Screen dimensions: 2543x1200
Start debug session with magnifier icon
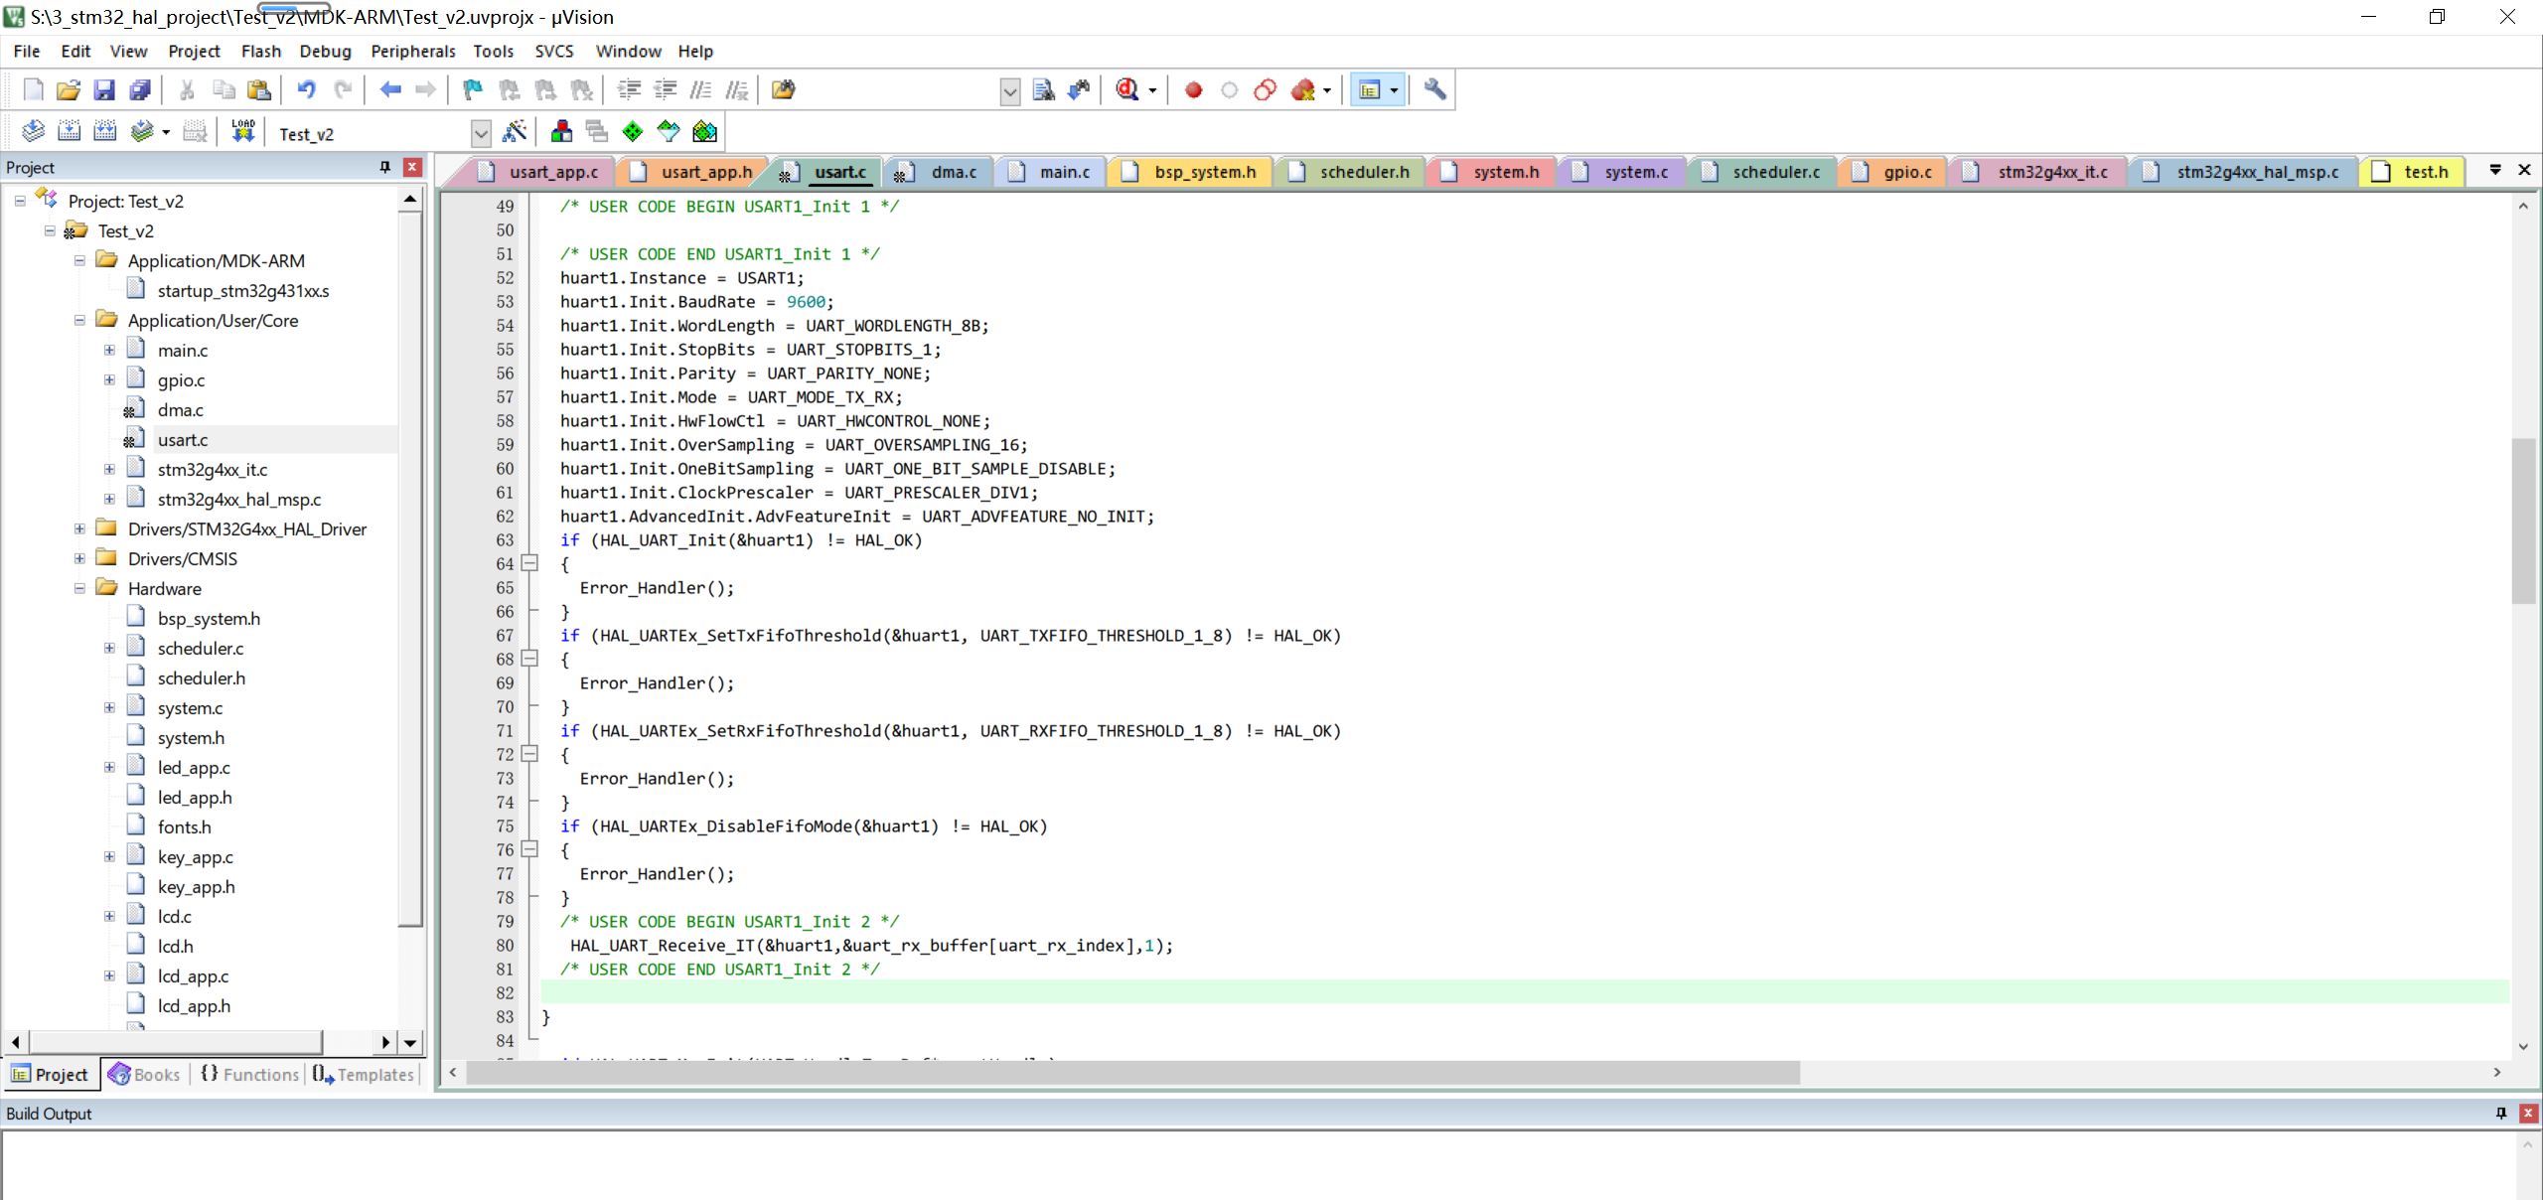(x=1126, y=90)
